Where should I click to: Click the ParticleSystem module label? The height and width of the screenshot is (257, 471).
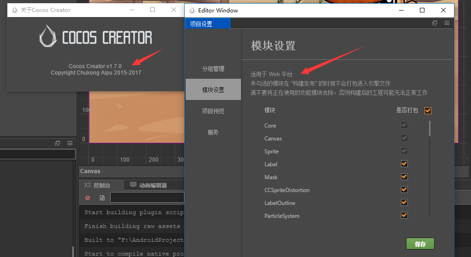(282, 216)
